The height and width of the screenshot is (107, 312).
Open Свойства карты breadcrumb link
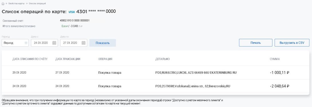point(17,4)
